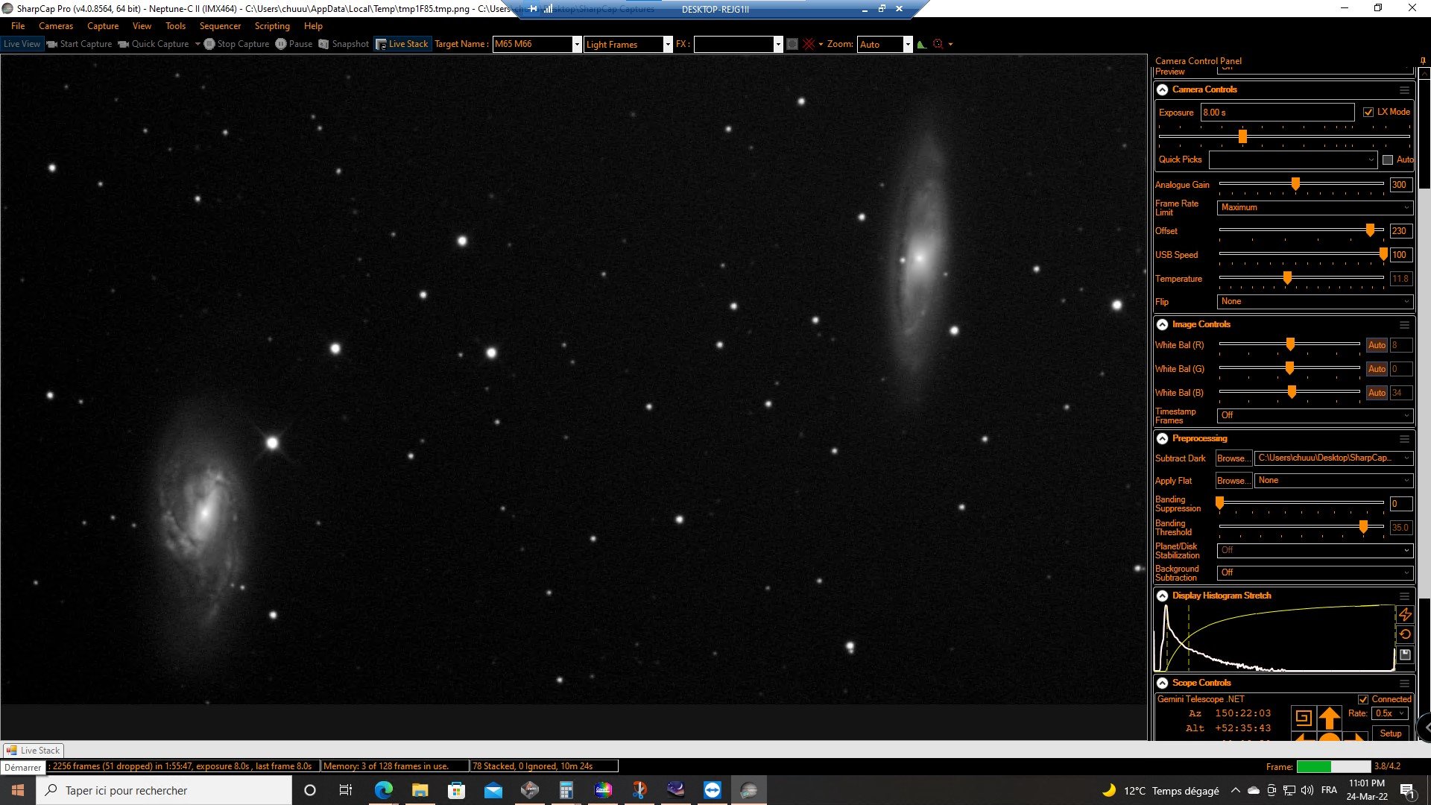Viewport: 1431px width, 805px height.
Task: Open the Cameras menu
Action: tap(56, 26)
